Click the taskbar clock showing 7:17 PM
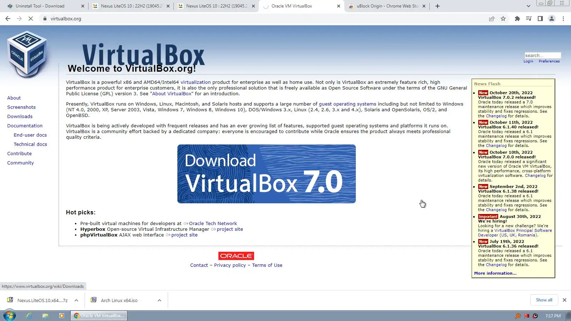Viewport: 571px width, 321px height. 553,316
